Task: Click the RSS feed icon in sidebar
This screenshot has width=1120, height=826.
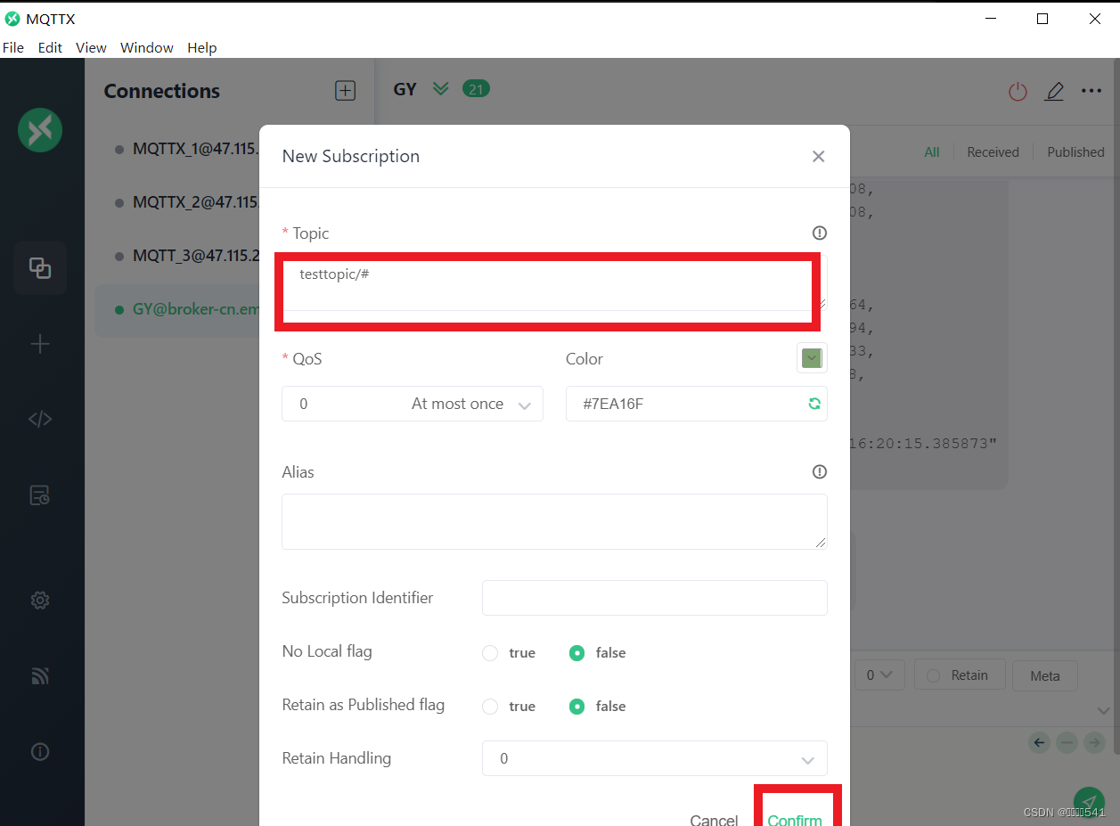Action: pos(40,676)
